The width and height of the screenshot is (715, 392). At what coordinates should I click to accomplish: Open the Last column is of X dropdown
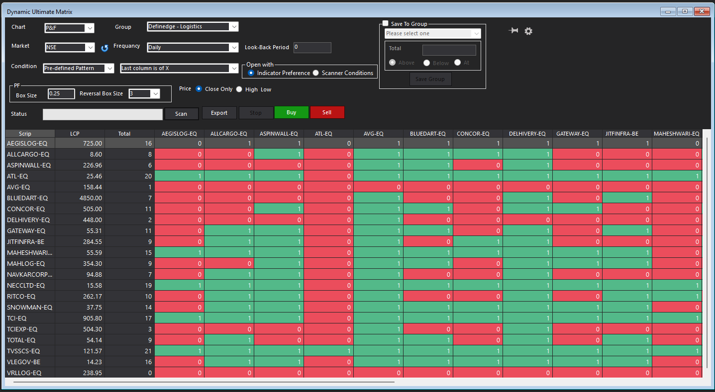180,69
